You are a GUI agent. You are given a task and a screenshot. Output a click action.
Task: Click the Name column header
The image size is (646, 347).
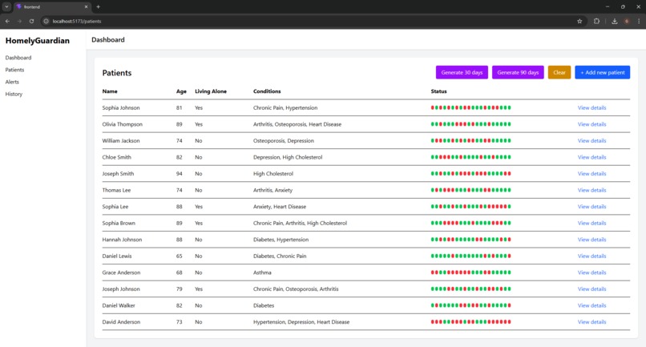pyautogui.click(x=110, y=91)
